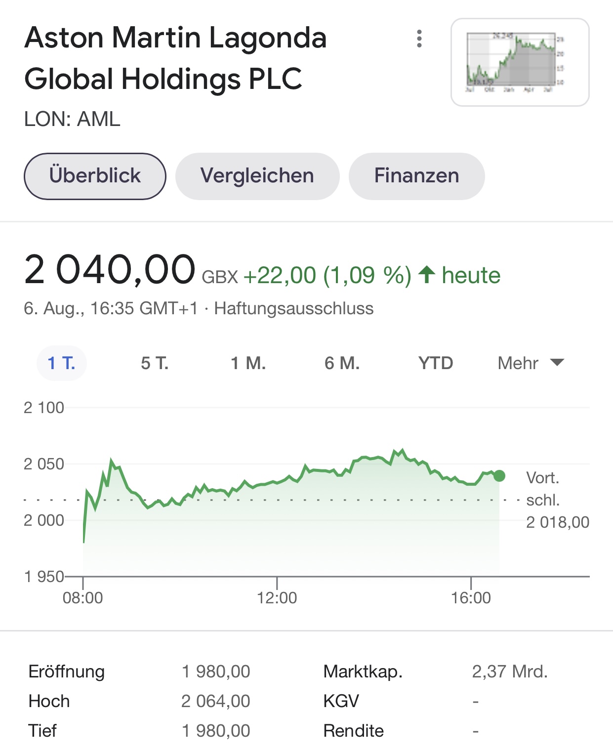Image resolution: width=613 pixels, height=756 pixels.
Task: Click the 08:00 marker on the time axis
Action: (82, 597)
